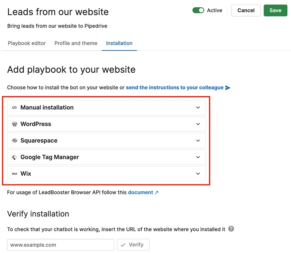Open the LeadBooster API document link
The height and width of the screenshot is (253, 291).
pos(141,192)
